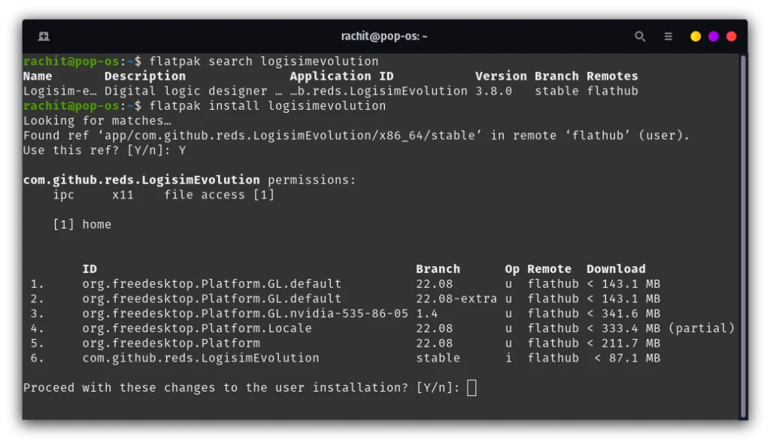770x445 pixels.
Task: Click branch '22.08-extra' in row 2
Action: click(456, 298)
